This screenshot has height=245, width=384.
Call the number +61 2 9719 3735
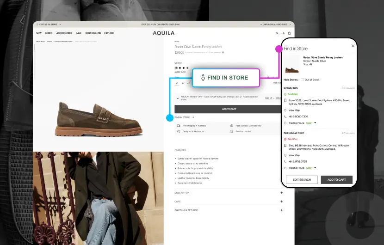pos(298,161)
